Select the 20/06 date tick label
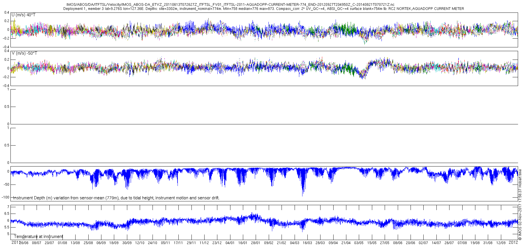Screen dimensions: 523x247 411,243
